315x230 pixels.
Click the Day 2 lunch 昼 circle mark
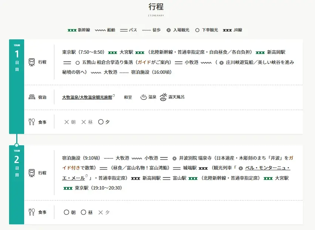(83, 212)
